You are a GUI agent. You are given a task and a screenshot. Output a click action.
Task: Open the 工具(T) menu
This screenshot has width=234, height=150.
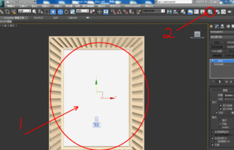tap(23, 6)
